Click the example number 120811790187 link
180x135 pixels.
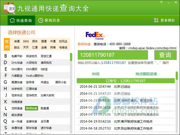point(113,63)
